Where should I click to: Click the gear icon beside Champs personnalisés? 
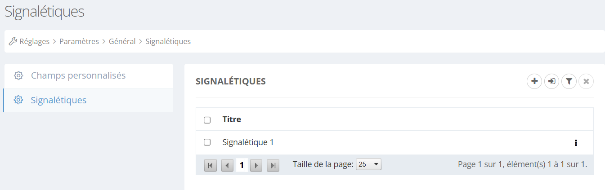click(x=18, y=75)
